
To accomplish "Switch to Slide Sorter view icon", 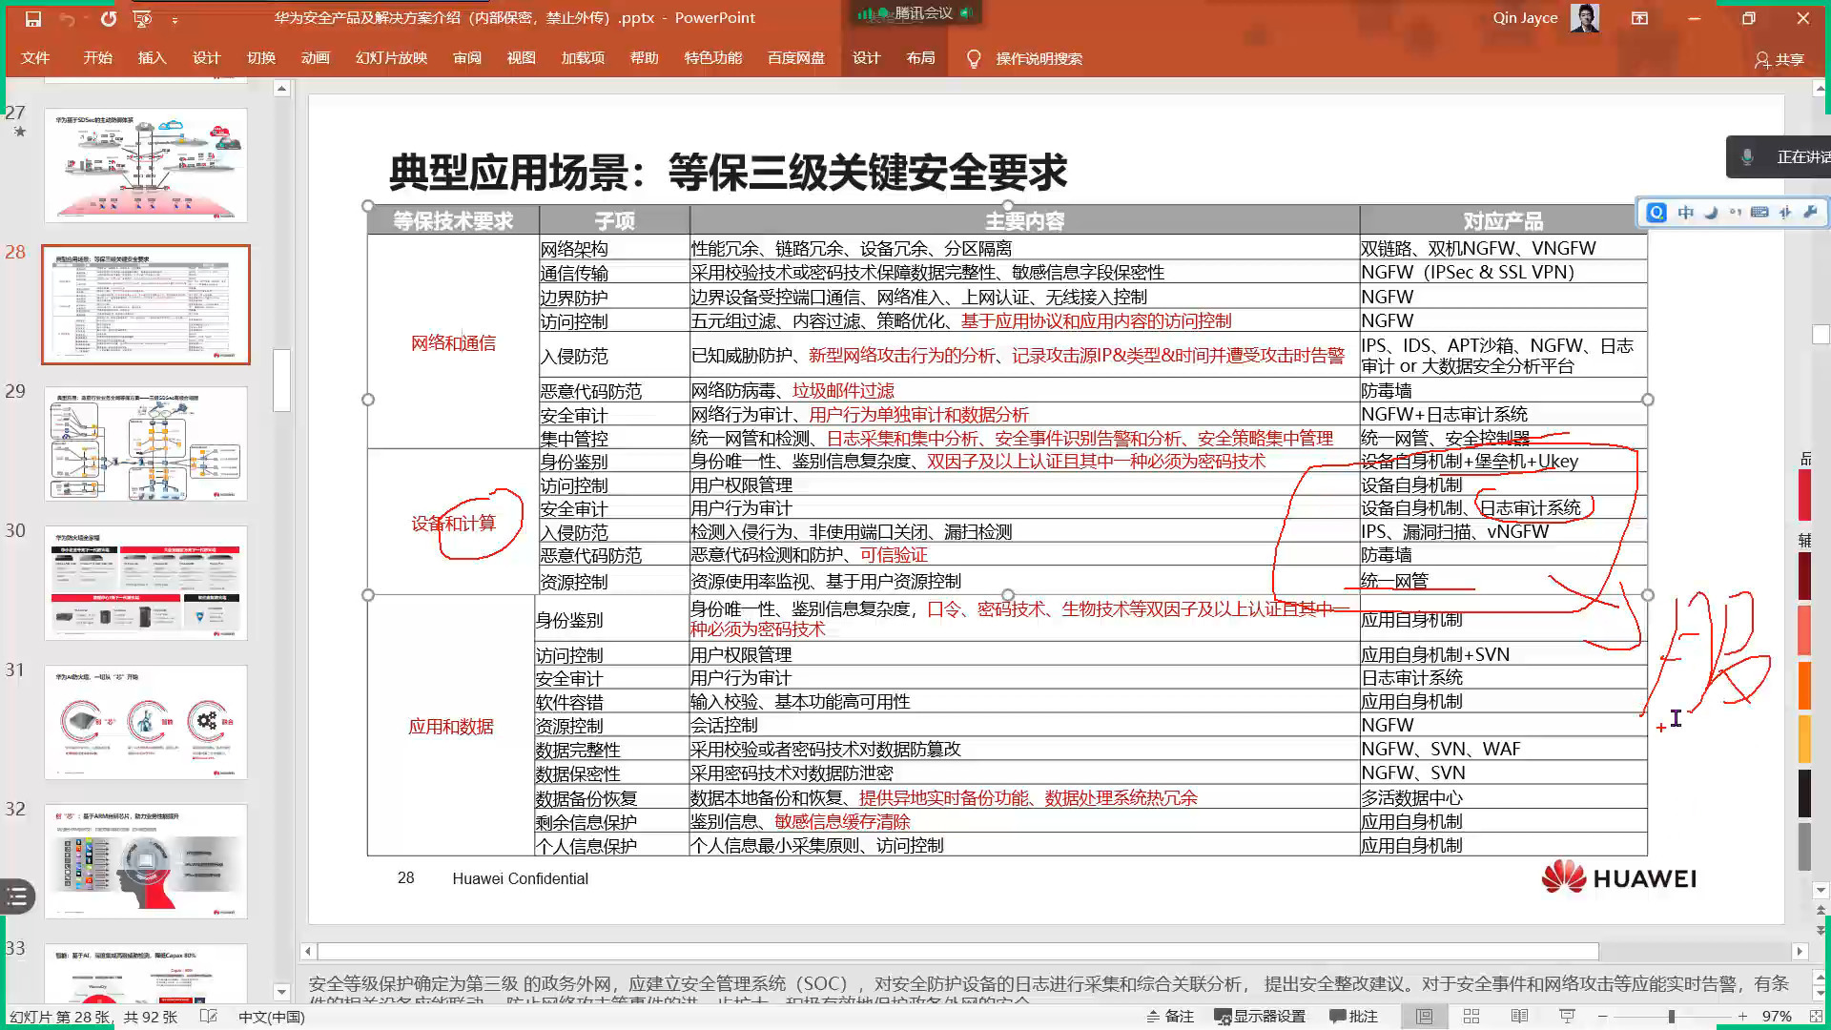I will coord(1471,1017).
